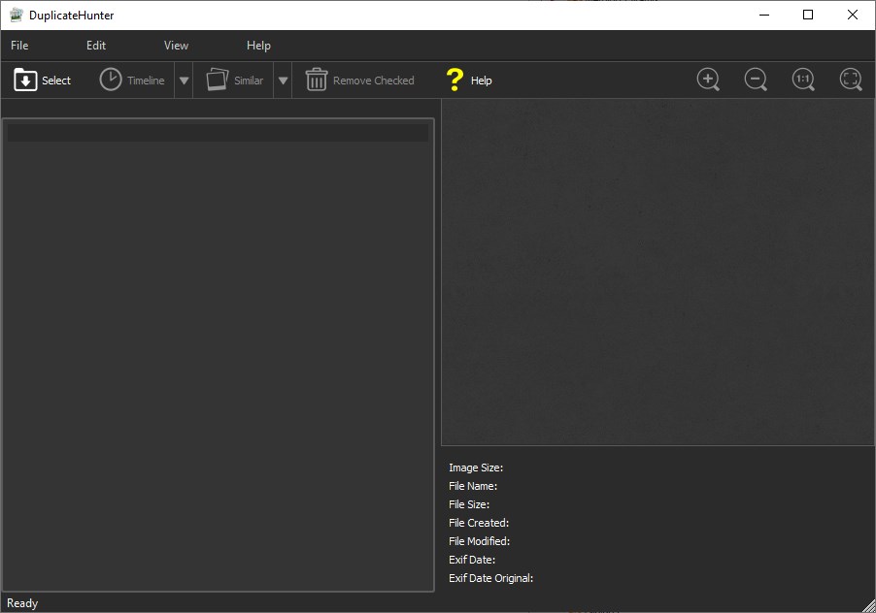
Task: Click the File Modified label
Action: point(480,541)
